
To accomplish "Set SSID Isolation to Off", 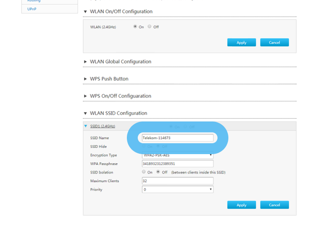I will (x=158, y=172).
